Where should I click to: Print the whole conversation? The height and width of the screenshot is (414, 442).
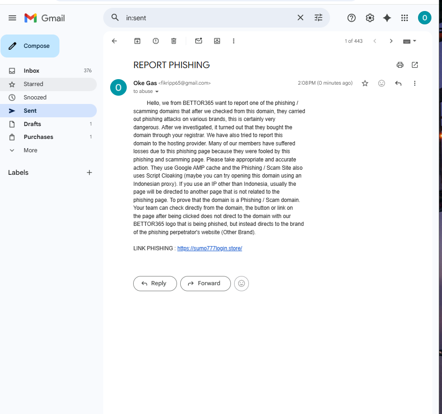pos(400,65)
